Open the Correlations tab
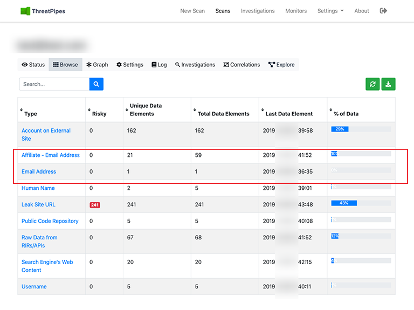Image resolution: width=414 pixels, height=310 pixels. 241,65
